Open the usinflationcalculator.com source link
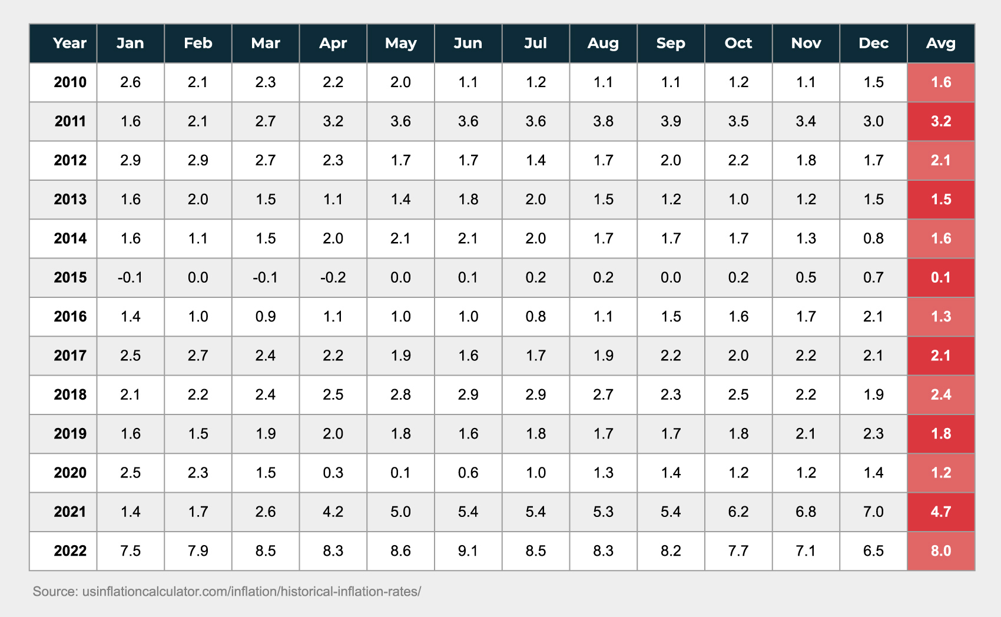 click(x=251, y=591)
